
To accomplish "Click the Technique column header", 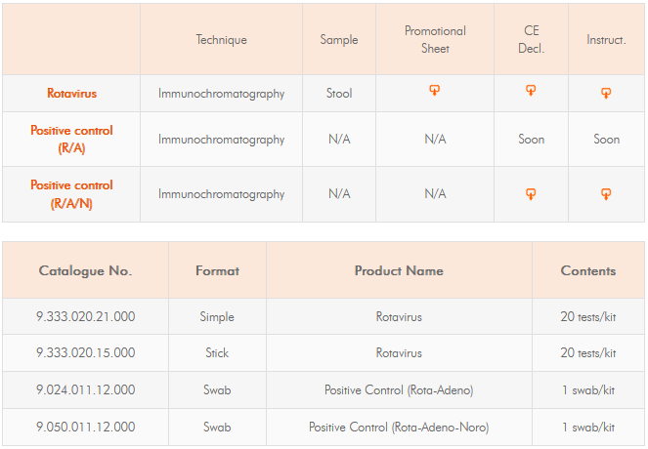I will pyautogui.click(x=221, y=40).
